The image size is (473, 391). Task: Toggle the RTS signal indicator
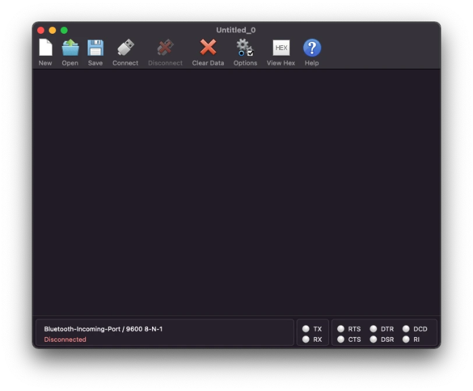341,329
